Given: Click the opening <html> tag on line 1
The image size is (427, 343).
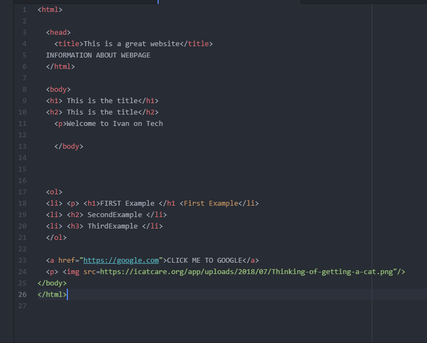Looking at the screenshot, I should tap(50, 10).
